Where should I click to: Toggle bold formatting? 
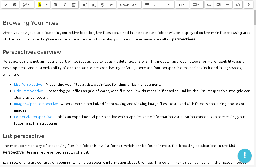[56, 5]
